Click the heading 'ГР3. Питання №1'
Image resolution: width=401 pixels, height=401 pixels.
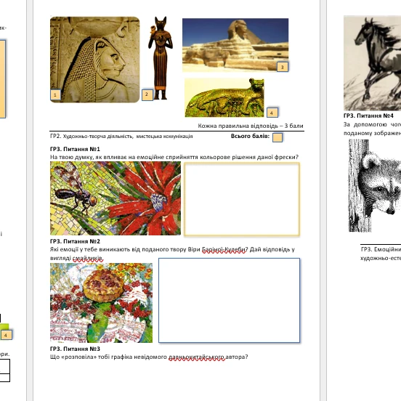click(x=75, y=149)
